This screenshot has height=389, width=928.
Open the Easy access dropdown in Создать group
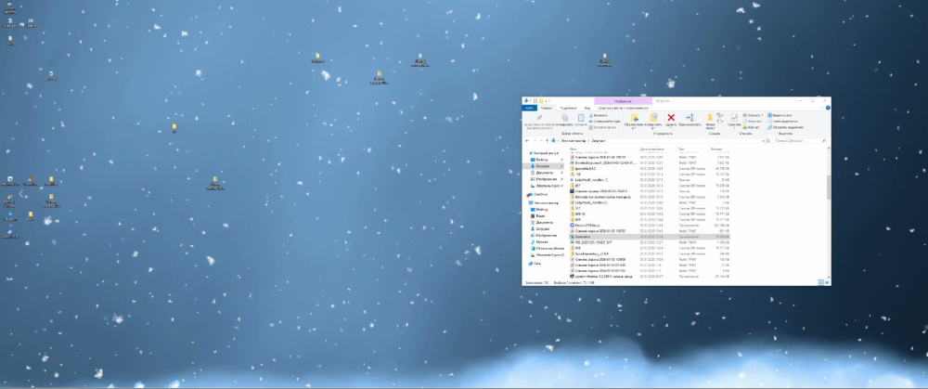tap(720, 122)
